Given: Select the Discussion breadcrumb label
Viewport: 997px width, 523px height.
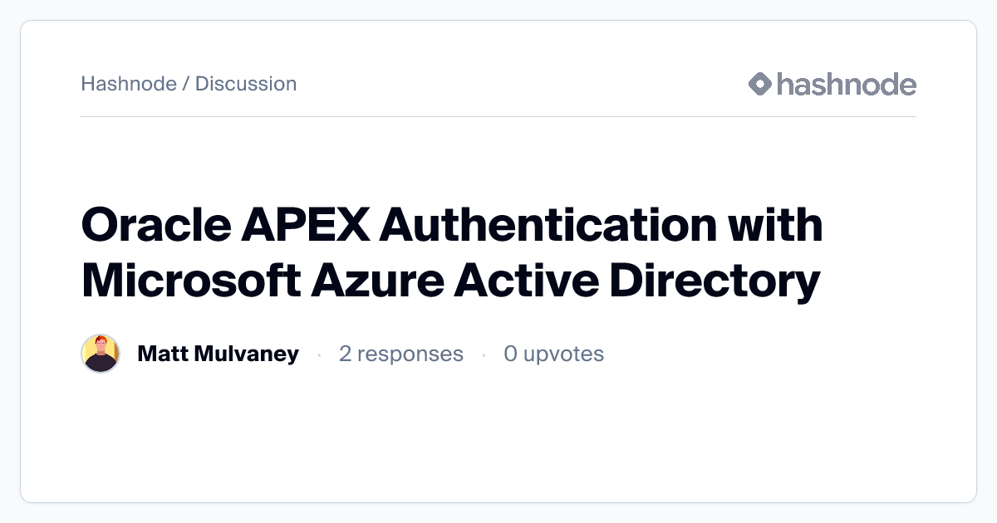Looking at the screenshot, I should pyautogui.click(x=246, y=84).
